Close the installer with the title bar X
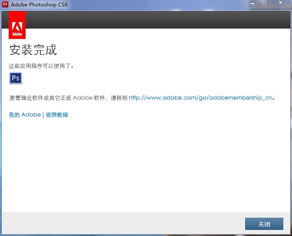 click(280, 3)
